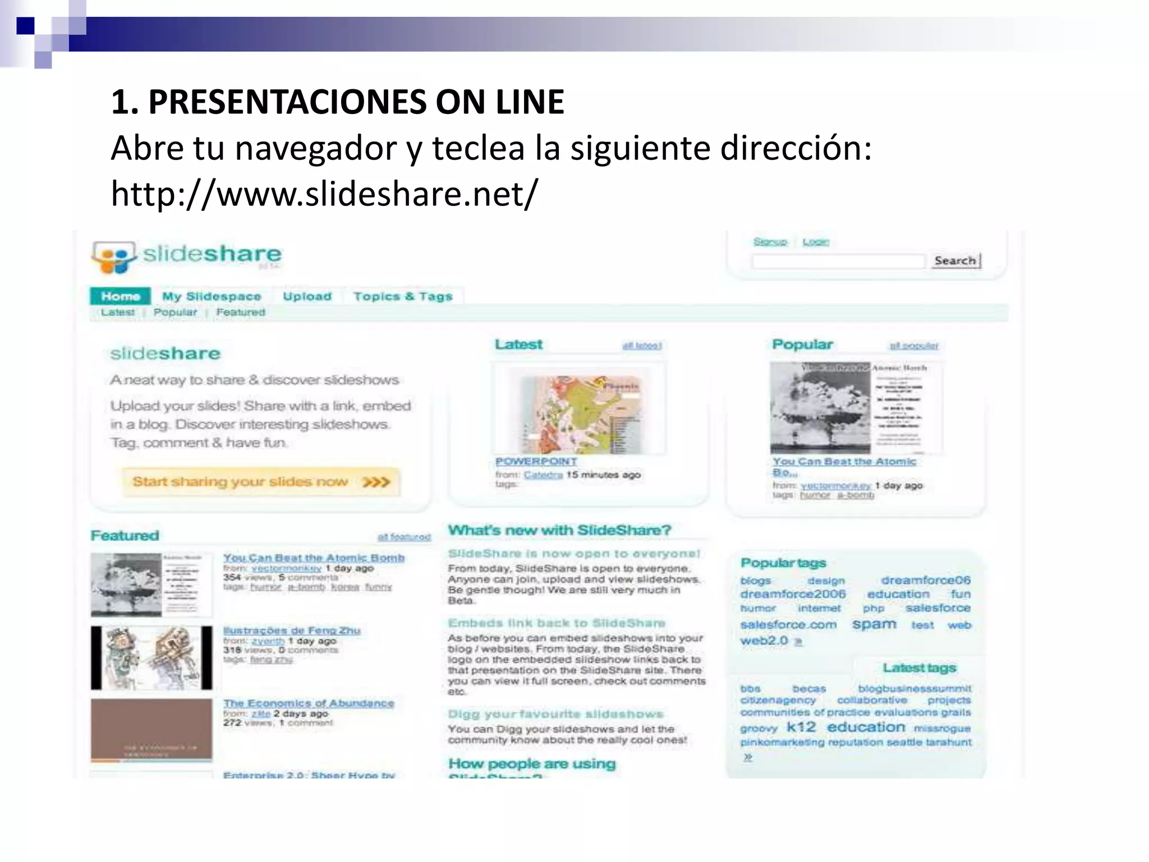This screenshot has height=862, width=1149.
Task: Open 'You Can Beat the Atomic Bo...' popular link
Action: pyautogui.click(x=844, y=466)
